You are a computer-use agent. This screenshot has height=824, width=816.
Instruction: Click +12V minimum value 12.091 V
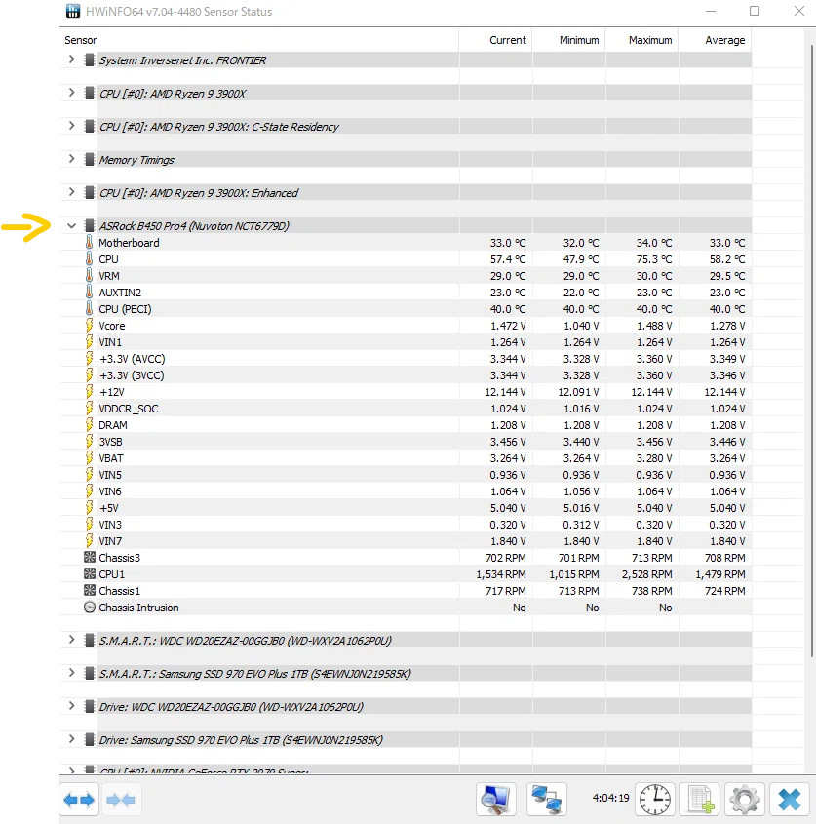tap(578, 392)
